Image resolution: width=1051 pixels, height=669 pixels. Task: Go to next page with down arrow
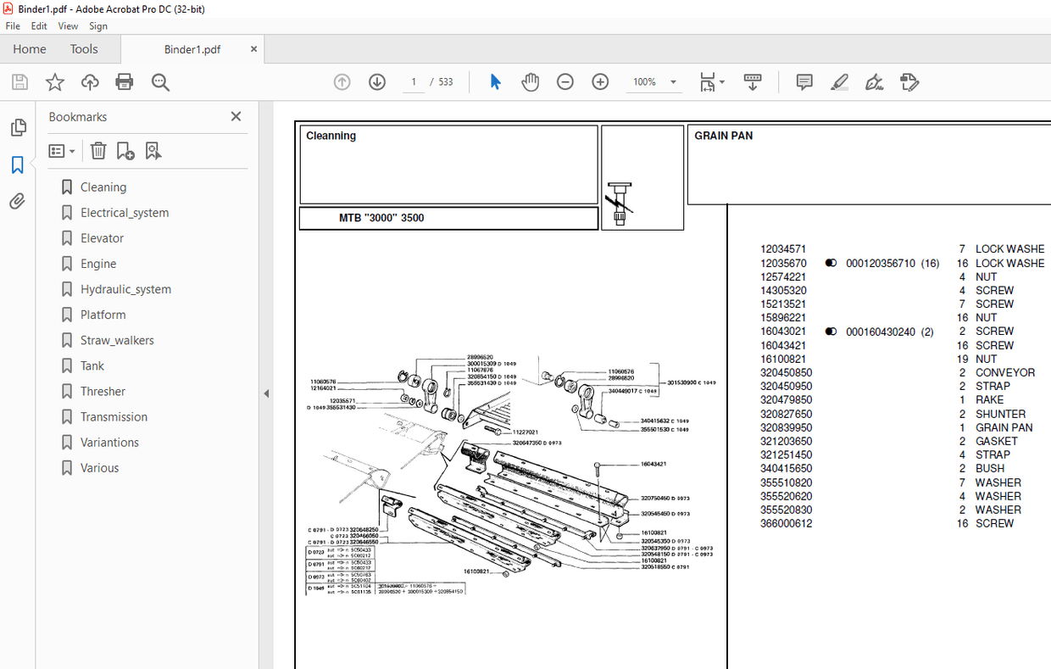376,81
